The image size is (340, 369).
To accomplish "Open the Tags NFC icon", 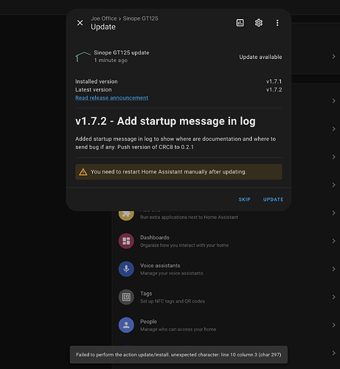I will 126,297.
